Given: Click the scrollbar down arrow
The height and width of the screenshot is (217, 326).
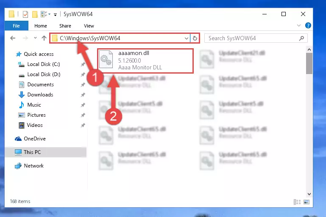Looking at the screenshot, I should 309,194.
